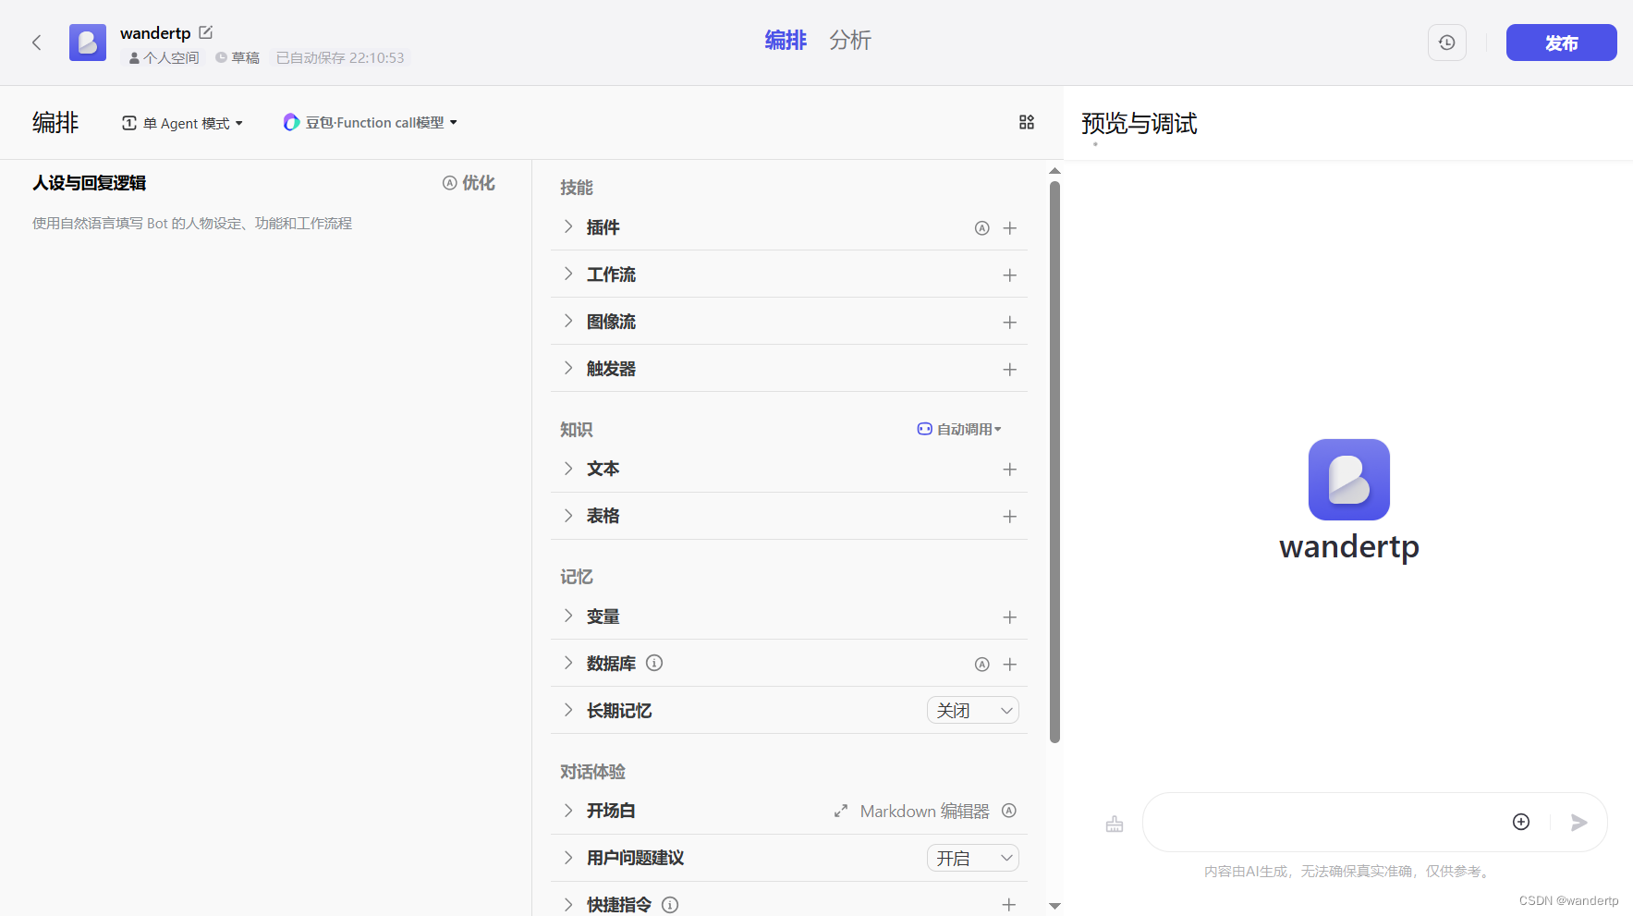Auto-generate 开场白 via the A icon
Image resolution: width=1633 pixels, height=916 pixels.
[1009, 811]
